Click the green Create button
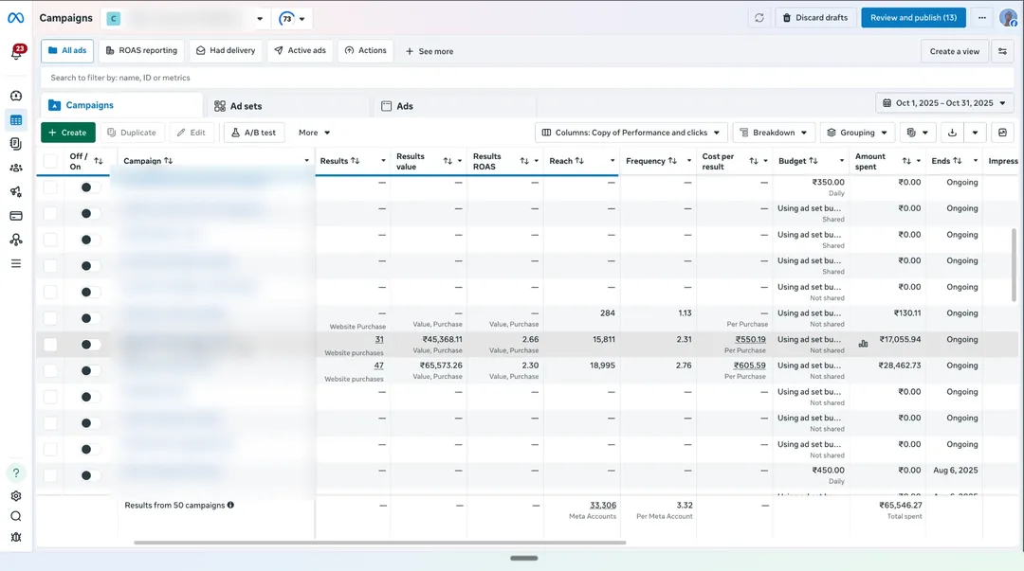Viewport: 1024px width, 571px height. 68,133
